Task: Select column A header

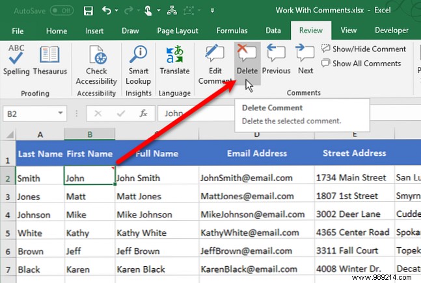Action: [40, 134]
